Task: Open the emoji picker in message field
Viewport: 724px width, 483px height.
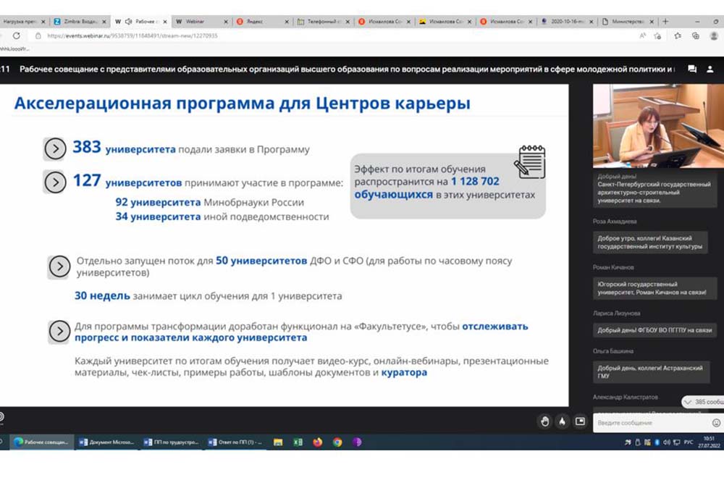Action: tap(716, 422)
